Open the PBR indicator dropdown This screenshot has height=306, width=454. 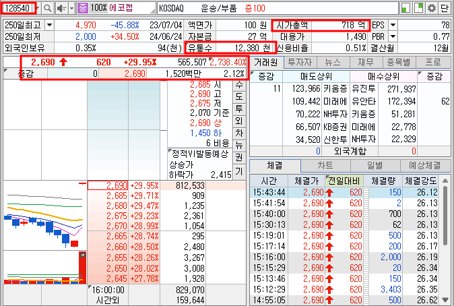coord(393,36)
